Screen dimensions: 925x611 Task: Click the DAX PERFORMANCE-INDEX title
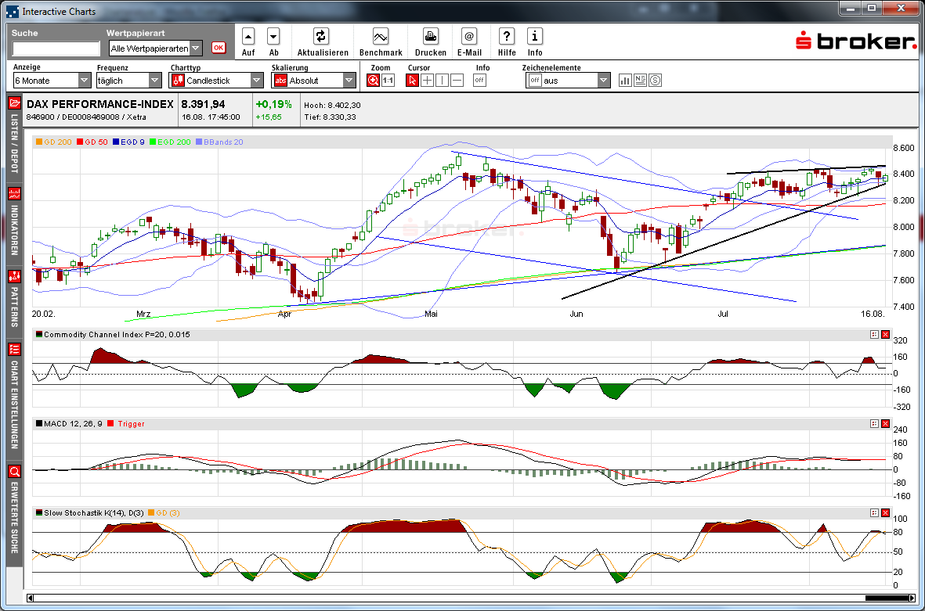coord(99,104)
